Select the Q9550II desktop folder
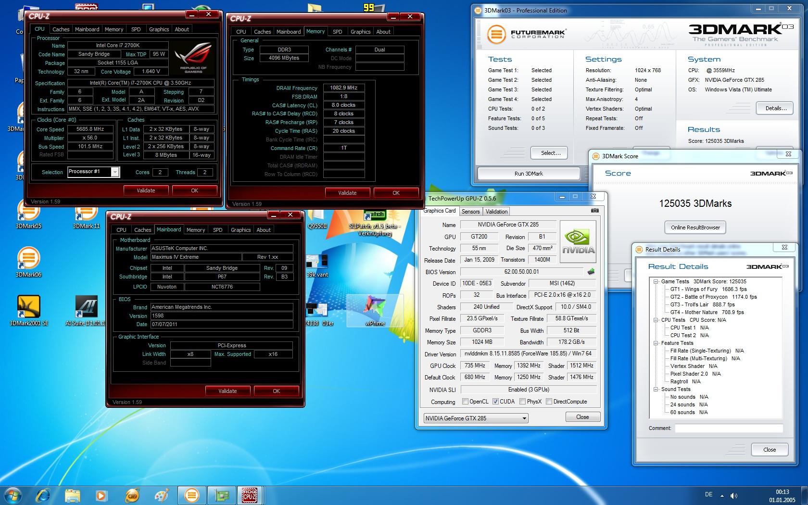808x505 pixels. click(317, 219)
